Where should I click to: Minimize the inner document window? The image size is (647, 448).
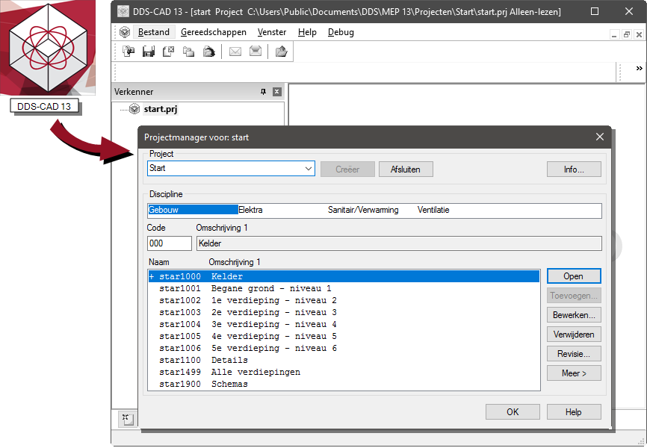614,34
